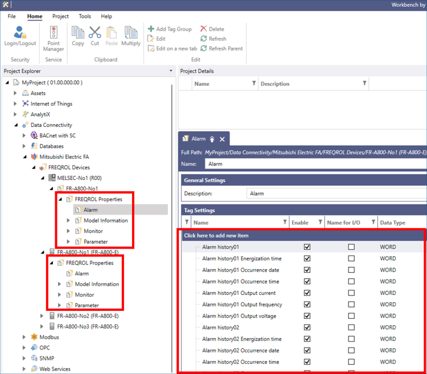Select the OPC node icon
The height and width of the screenshot is (374, 427).
34,348
